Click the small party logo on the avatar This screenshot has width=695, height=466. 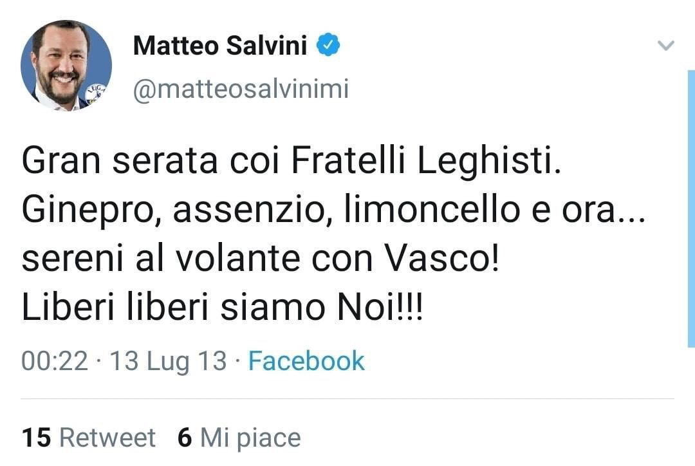(94, 95)
